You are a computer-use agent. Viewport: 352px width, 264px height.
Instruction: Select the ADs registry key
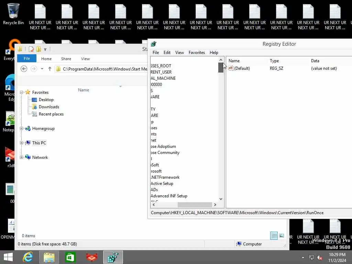[x=154, y=190]
